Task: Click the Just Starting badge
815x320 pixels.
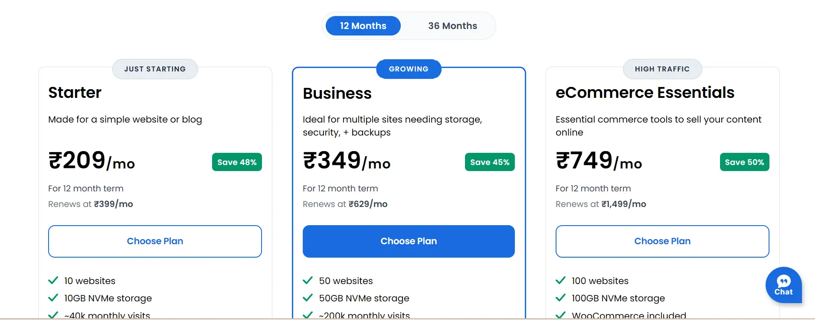Action: [155, 69]
